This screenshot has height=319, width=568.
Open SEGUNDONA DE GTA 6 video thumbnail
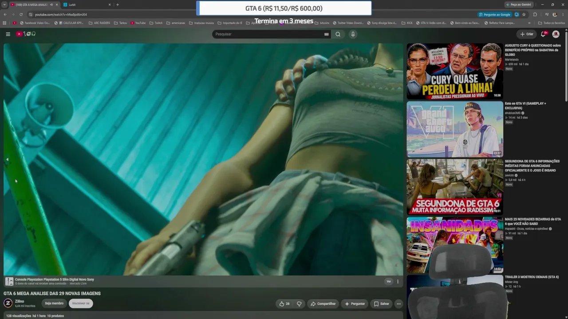pos(455,187)
